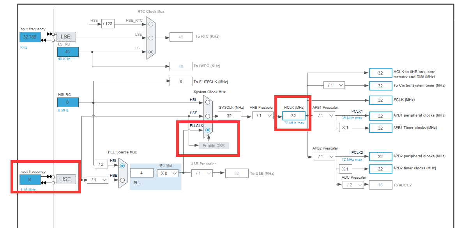The height and width of the screenshot is (228, 470).
Task: Click the X 1 multiplier under APB1 Prescaler
Action: 345,128
